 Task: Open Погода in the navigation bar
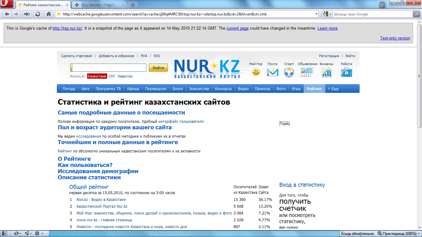[69, 89]
